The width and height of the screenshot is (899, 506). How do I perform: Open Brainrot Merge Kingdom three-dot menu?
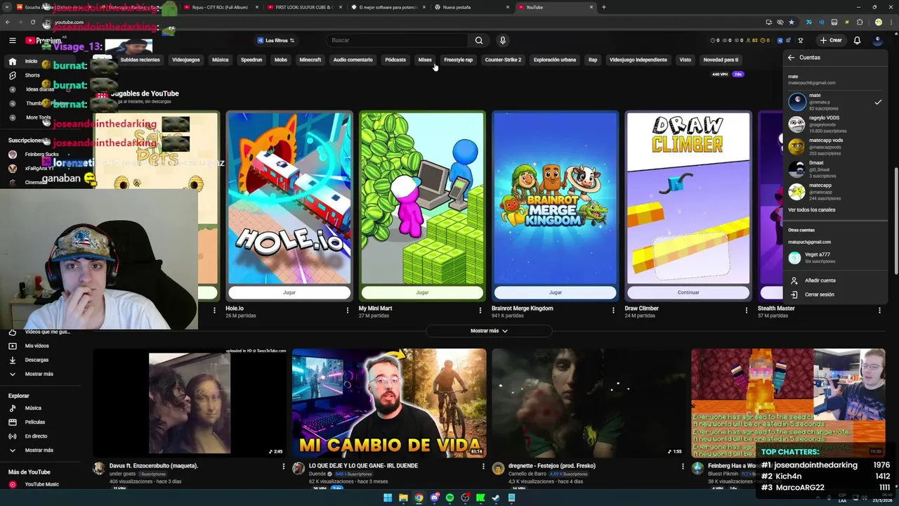coord(613,310)
